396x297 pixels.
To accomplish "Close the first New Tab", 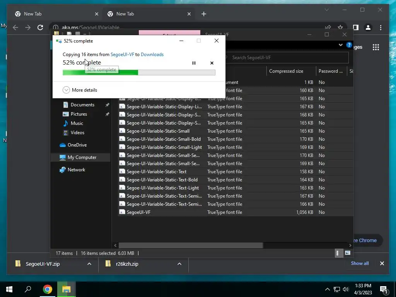I will click(x=96, y=14).
